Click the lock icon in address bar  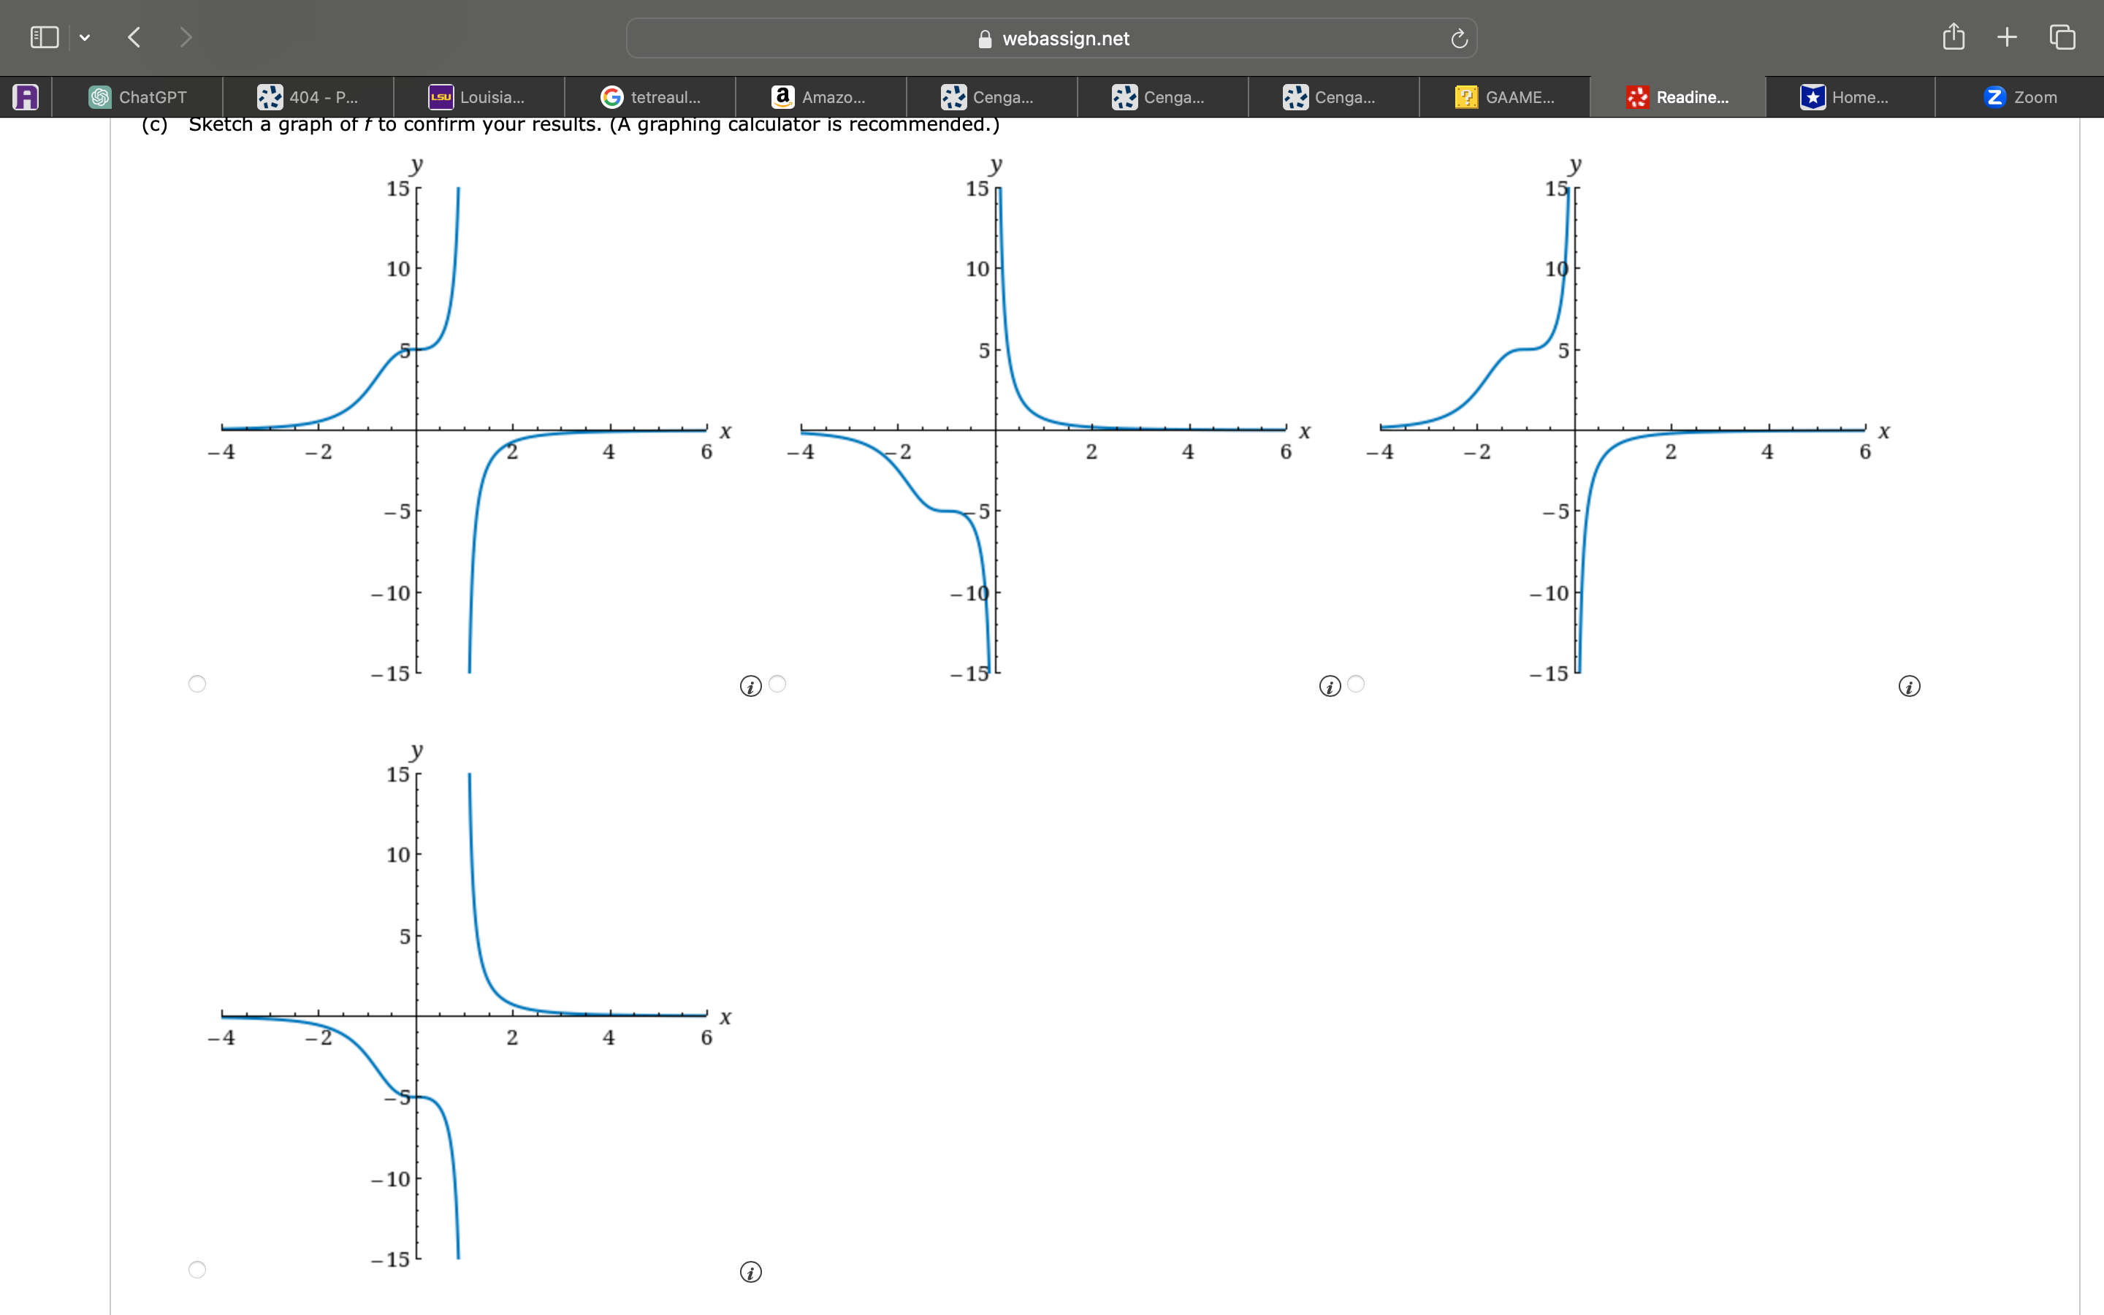coord(985,39)
